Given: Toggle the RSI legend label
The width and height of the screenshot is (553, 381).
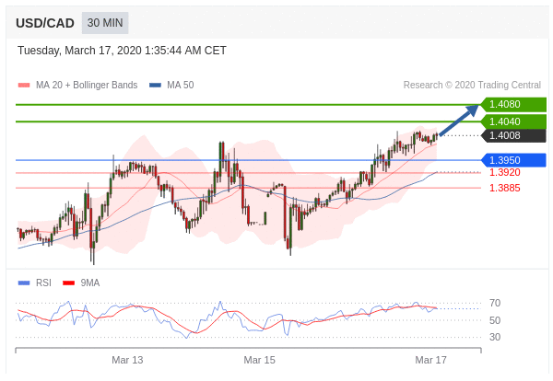Looking at the screenshot, I should click(43, 283).
